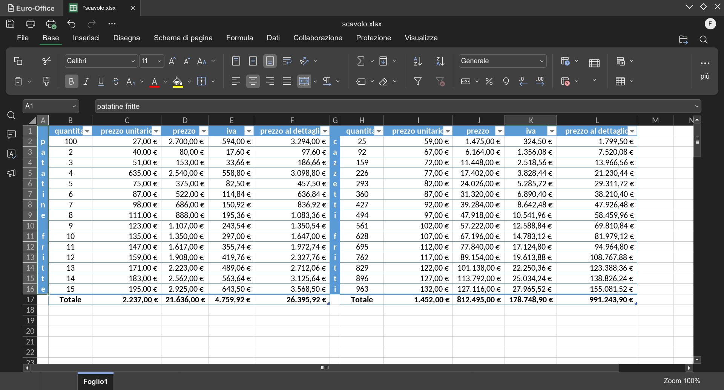Select column K header
This screenshot has width=724, height=390.
click(531, 120)
